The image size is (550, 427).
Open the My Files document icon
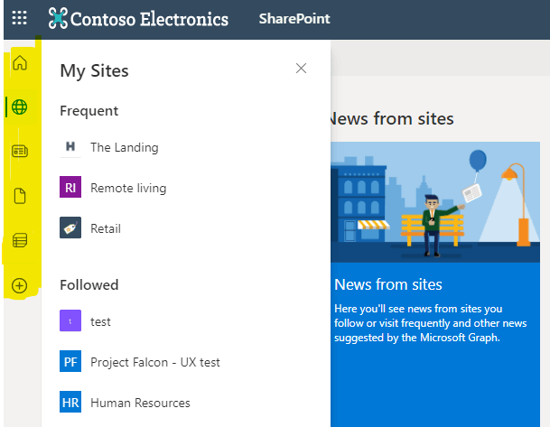click(x=20, y=196)
